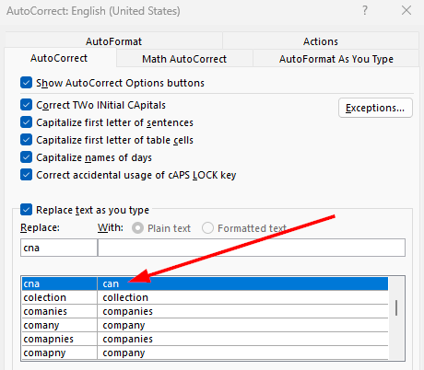
Task: Disable Correct TWo INitial CApitals
Action: click(x=26, y=105)
